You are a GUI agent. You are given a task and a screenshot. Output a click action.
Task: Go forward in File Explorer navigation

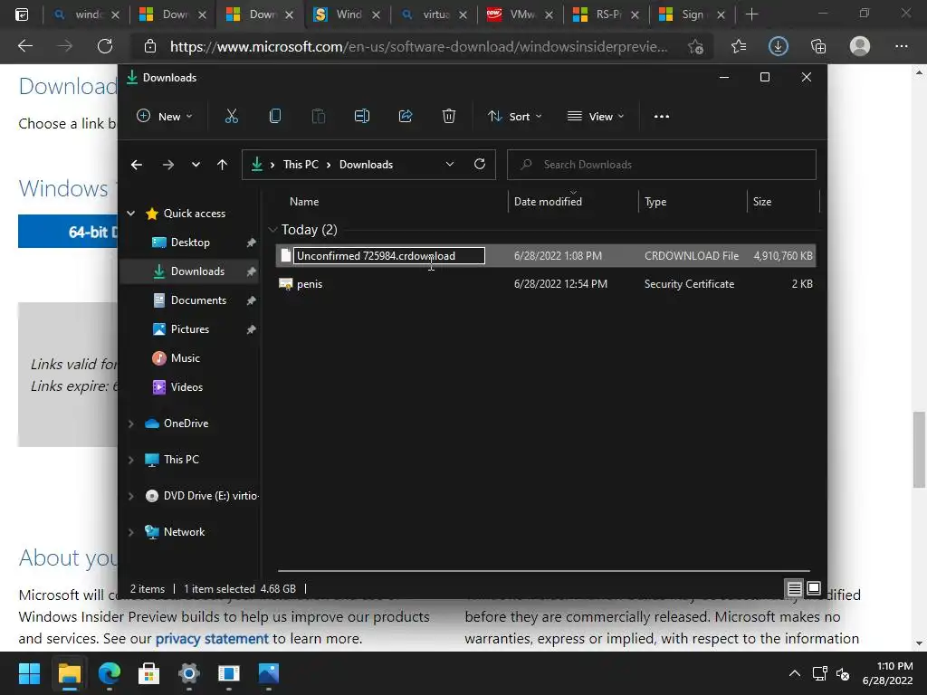coord(167,165)
